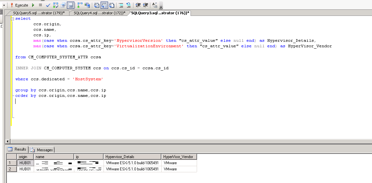Screen dimensions: 372x183
Task: Display Estimated Execution Plan icon
Action: click(56, 5)
